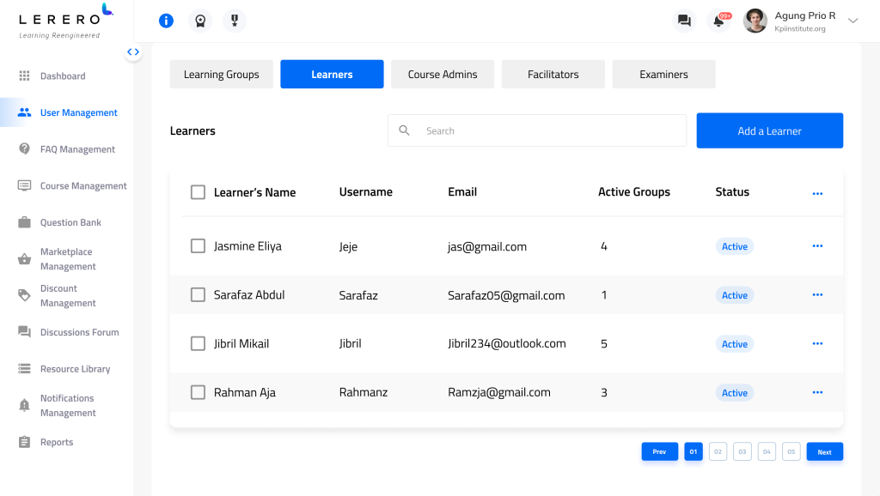880x496 pixels.
Task: Switch to the Facilitators tab
Action: point(553,74)
